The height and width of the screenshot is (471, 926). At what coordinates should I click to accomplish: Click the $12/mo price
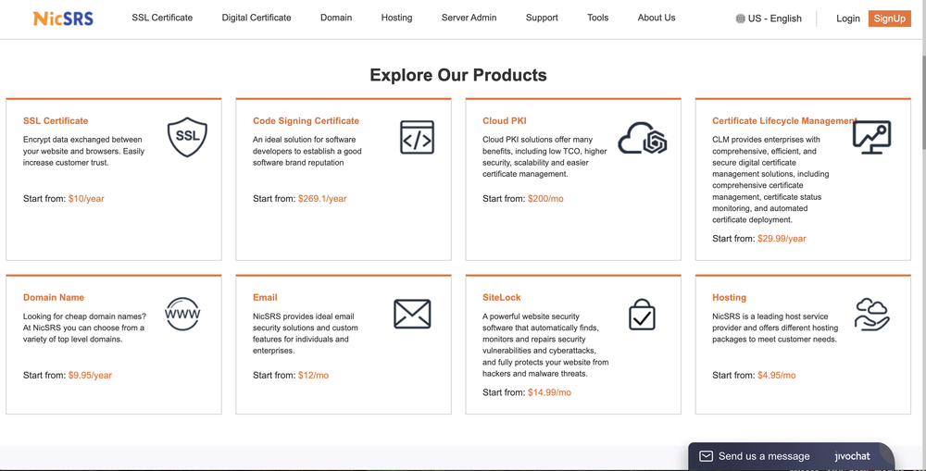pyautogui.click(x=314, y=376)
